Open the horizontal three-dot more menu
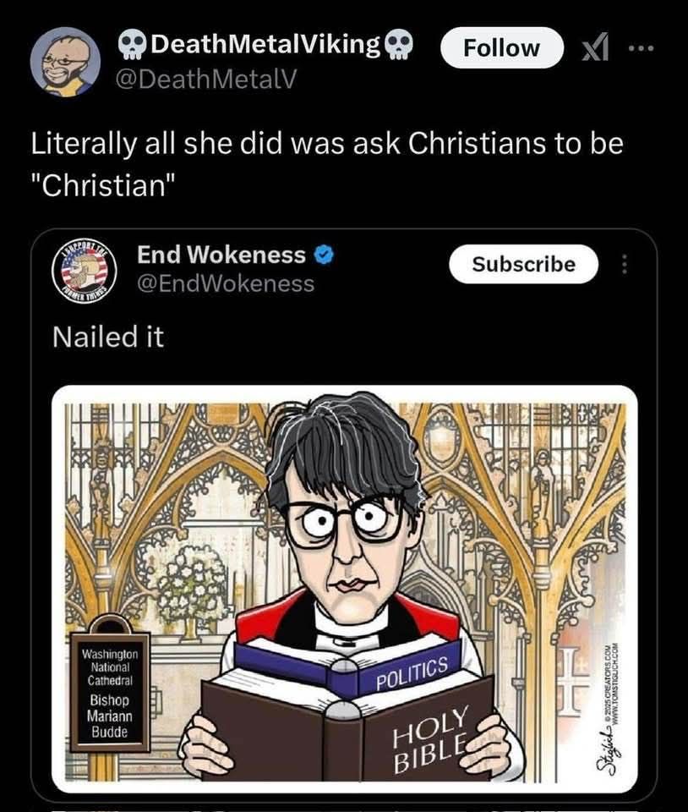Screen dimensions: 688x812 [x=642, y=48]
